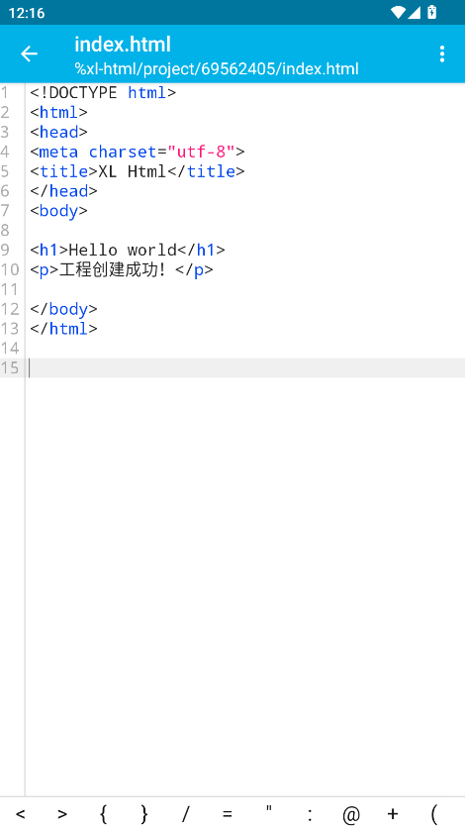Insert the less-than symbol from the shortcut bar
This screenshot has height=828, width=465.
coord(21,814)
